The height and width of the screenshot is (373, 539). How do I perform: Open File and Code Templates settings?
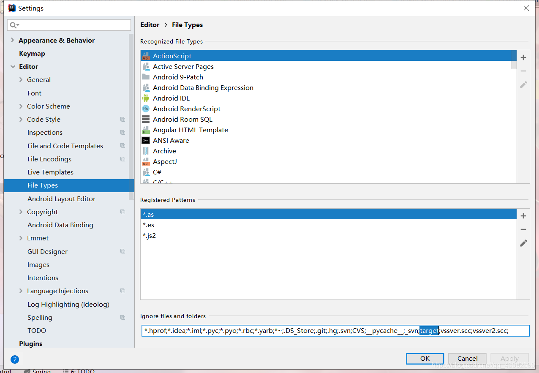pyautogui.click(x=65, y=146)
